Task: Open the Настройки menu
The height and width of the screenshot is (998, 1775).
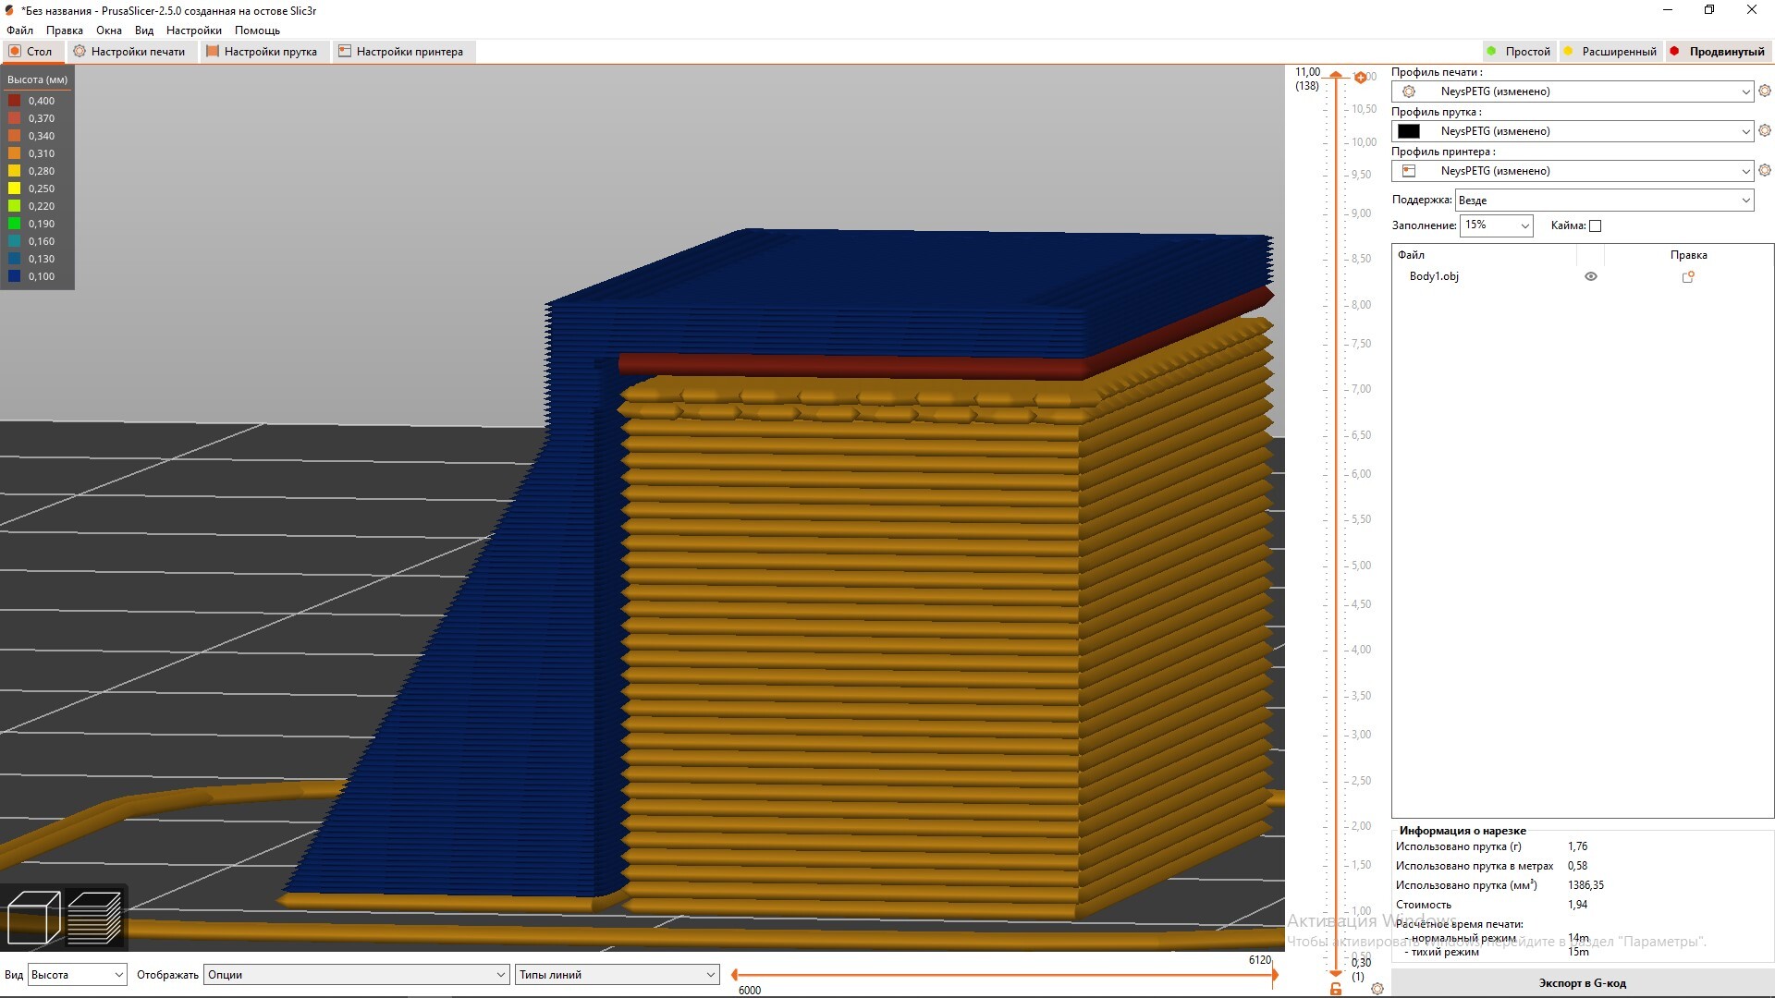Action: pos(193,30)
